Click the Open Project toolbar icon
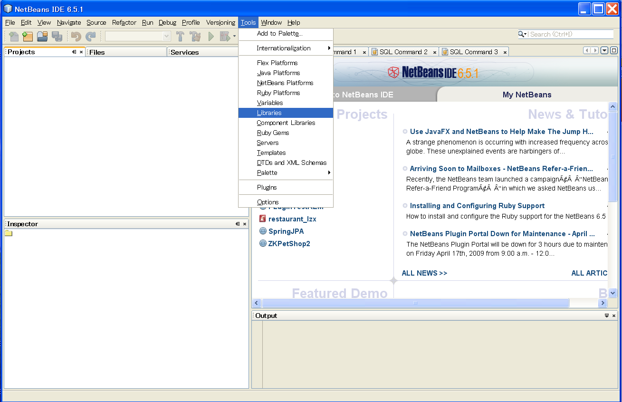The image size is (622, 402). pyautogui.click(x=43, y=36)
